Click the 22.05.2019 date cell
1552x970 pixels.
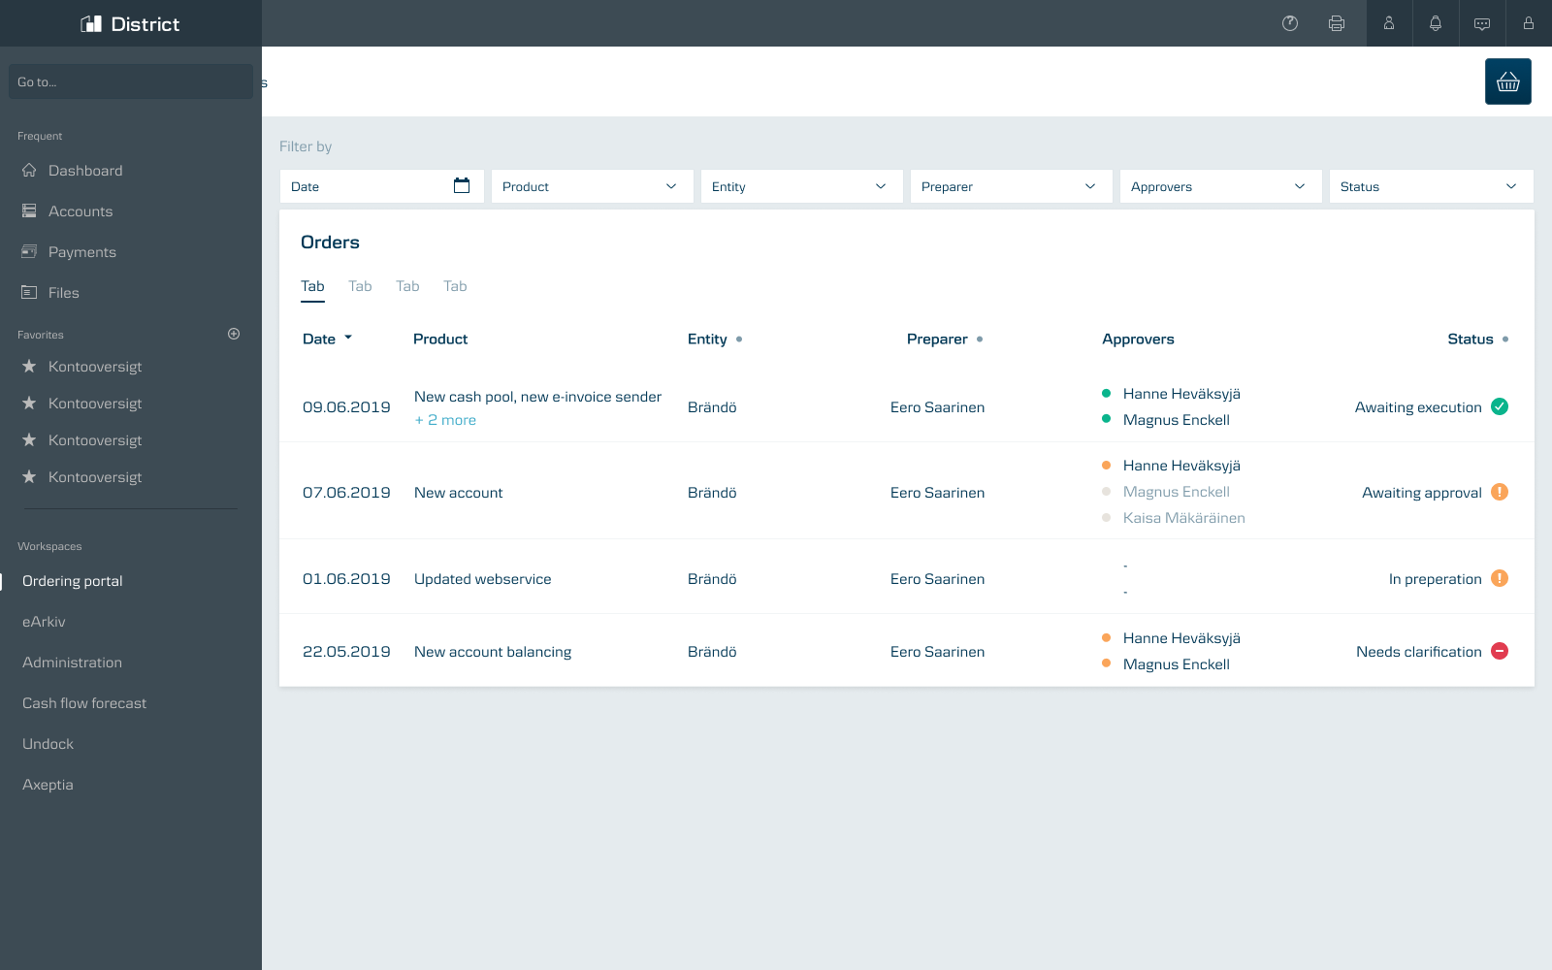[346, 652]
